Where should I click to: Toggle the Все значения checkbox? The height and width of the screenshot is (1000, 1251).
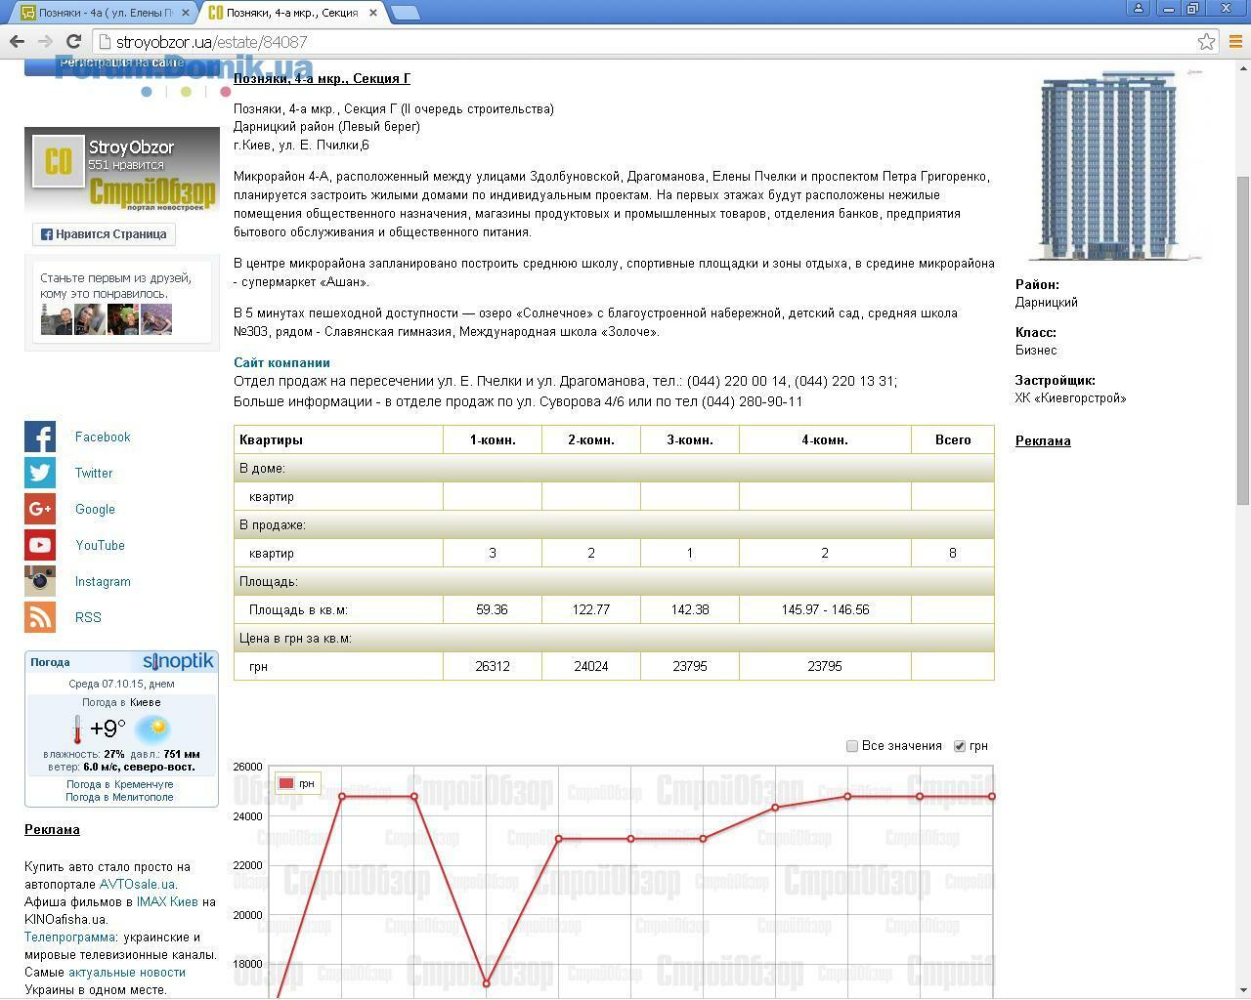852,746
